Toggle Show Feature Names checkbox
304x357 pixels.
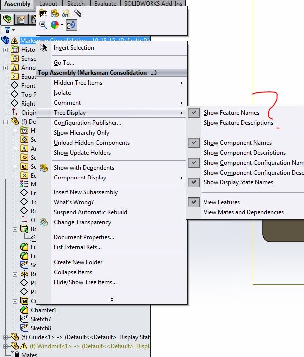coord(194,113)
